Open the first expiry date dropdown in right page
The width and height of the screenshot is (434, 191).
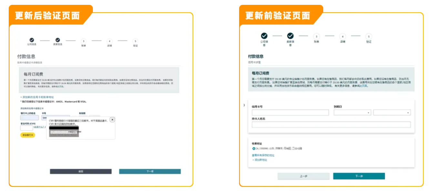[x=352, y=113]
